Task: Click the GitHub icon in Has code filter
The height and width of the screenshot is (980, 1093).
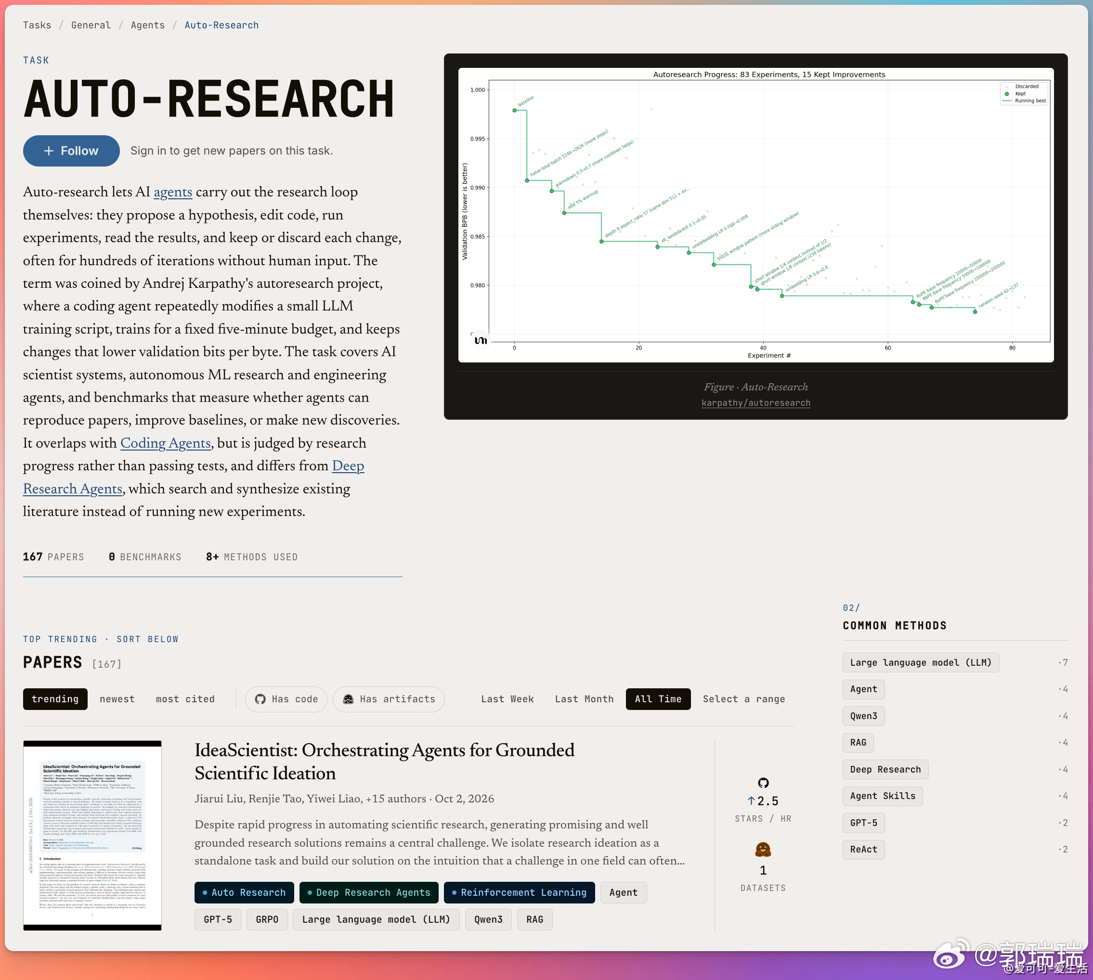Action: point(260,699)
